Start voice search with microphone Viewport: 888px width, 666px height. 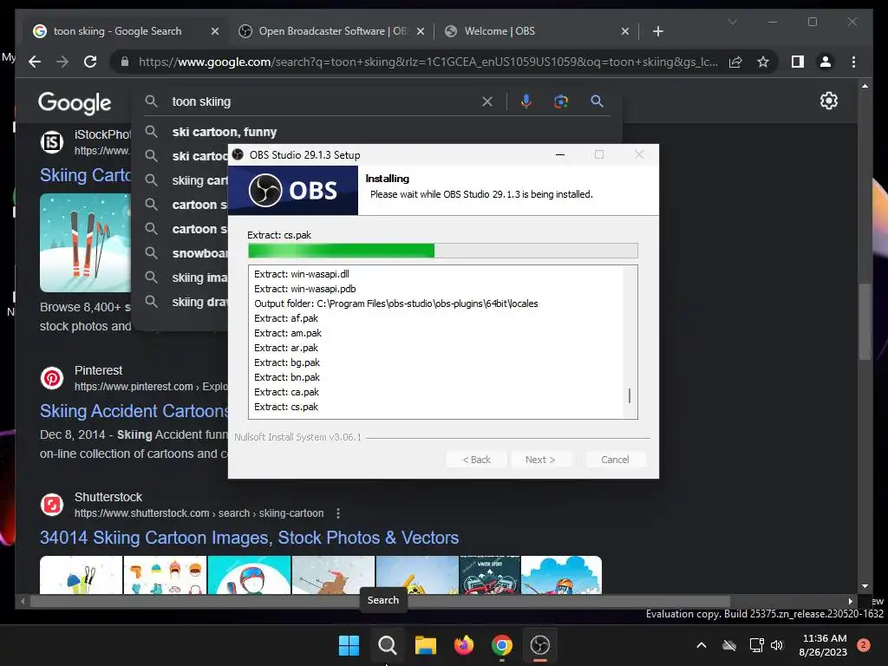click(526, 101)
